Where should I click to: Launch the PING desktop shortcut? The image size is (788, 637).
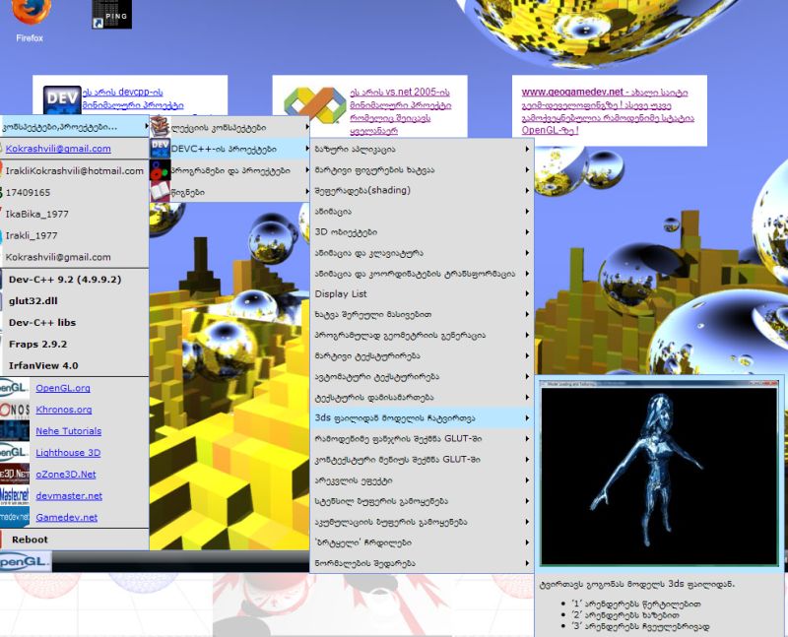pyautogui.click(x=111, y=14)
